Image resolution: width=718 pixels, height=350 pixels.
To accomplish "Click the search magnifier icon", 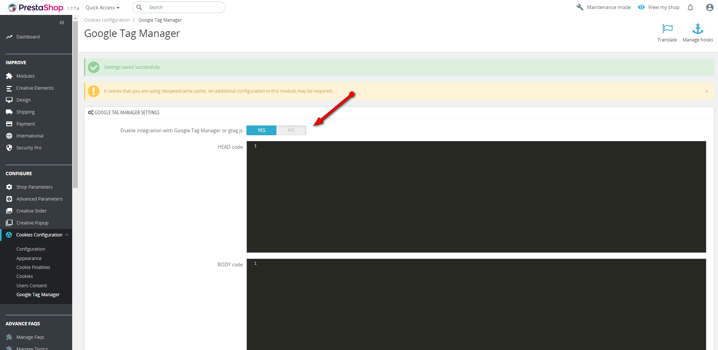I will (139, 7).
